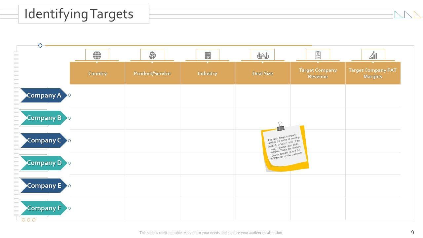Click the Industry column header
Viewport: 423px width, 238px height.
[208, 73]
